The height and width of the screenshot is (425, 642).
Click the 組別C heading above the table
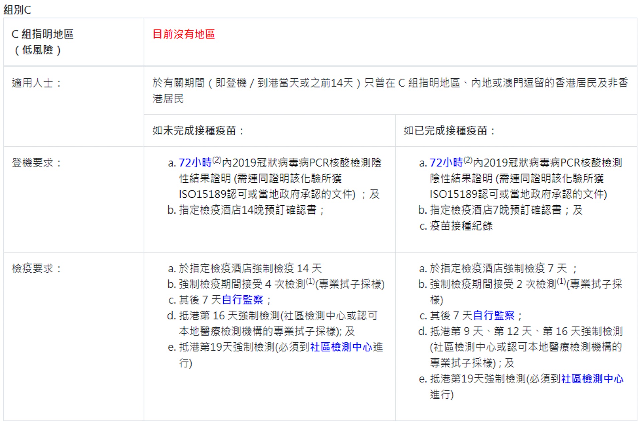tap(17, 10)
